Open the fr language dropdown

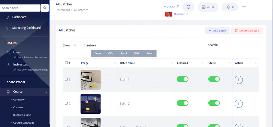click(244, 7)
